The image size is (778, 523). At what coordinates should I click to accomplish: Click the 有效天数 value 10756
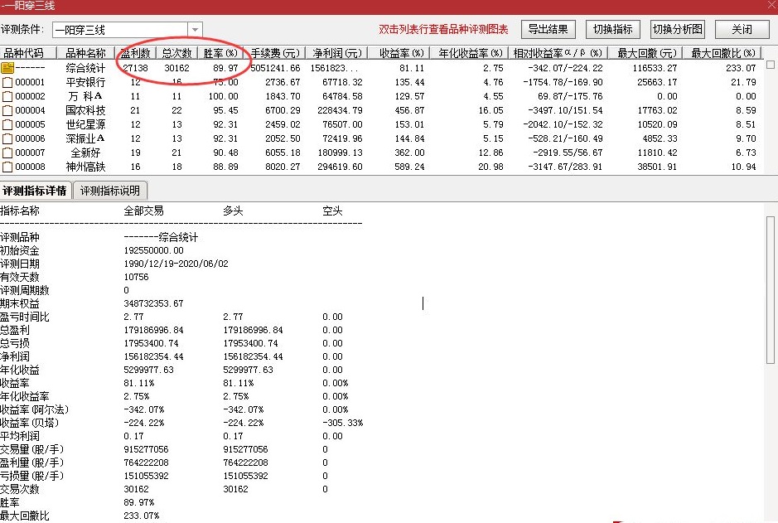pos(136,277)
